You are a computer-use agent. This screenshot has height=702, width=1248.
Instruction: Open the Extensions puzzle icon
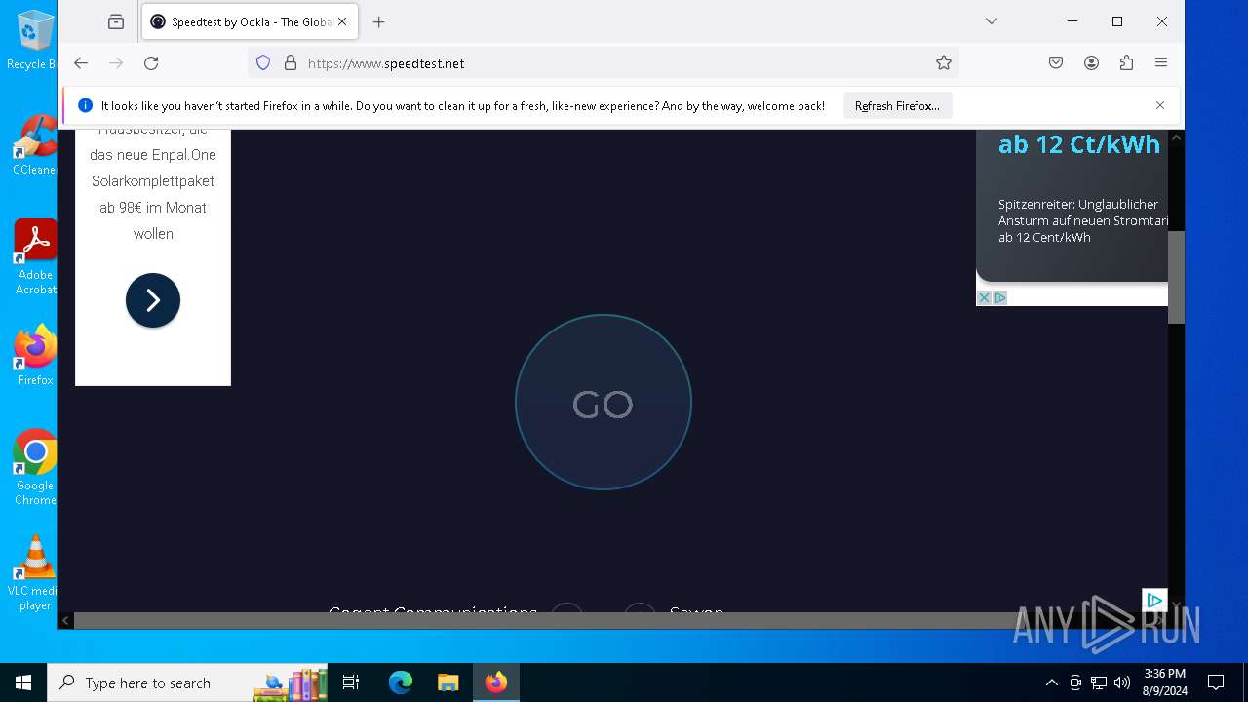[x=1126, y=63]
